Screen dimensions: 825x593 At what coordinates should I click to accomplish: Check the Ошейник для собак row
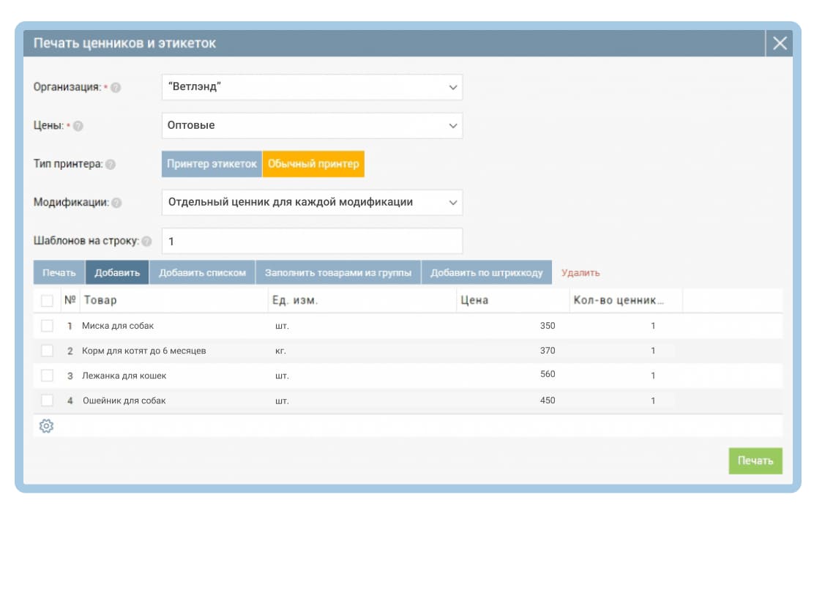coord(47,400)
